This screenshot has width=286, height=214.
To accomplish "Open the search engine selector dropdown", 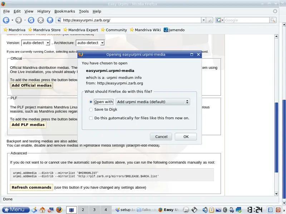I will [x=220, y=20].
